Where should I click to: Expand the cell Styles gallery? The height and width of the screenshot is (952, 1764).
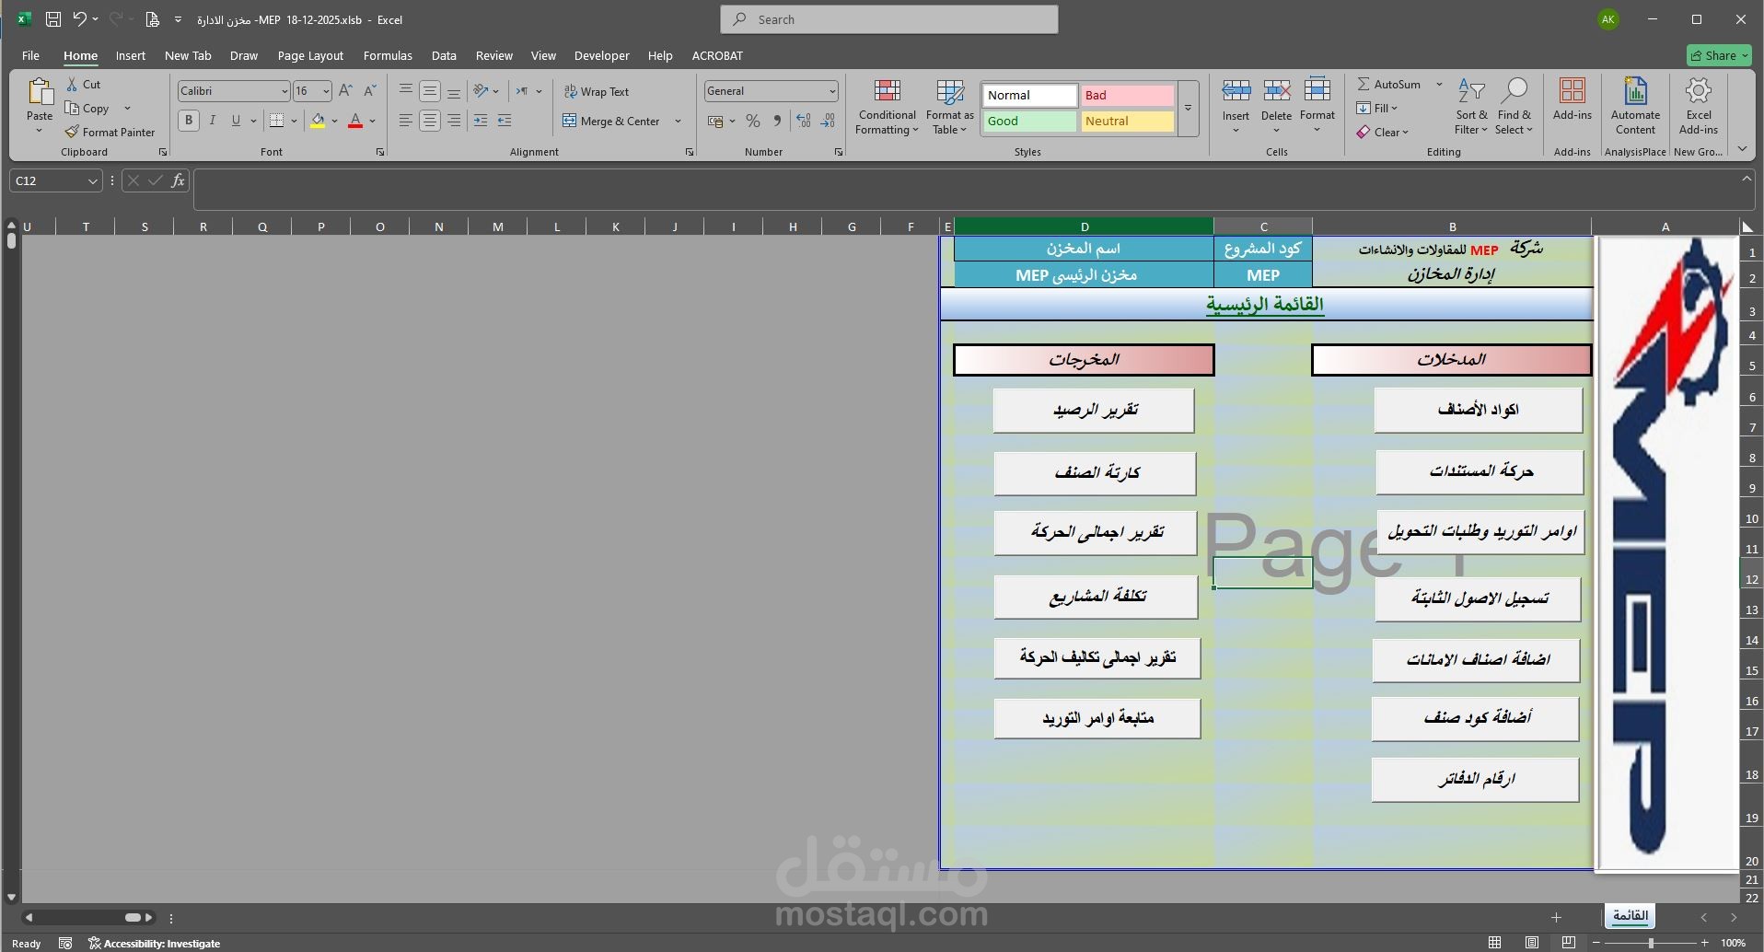(x=1188, y=109)
